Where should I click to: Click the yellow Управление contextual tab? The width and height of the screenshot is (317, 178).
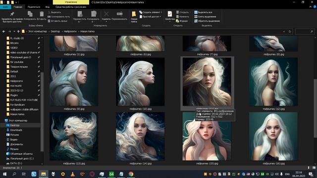pos(71,2)
